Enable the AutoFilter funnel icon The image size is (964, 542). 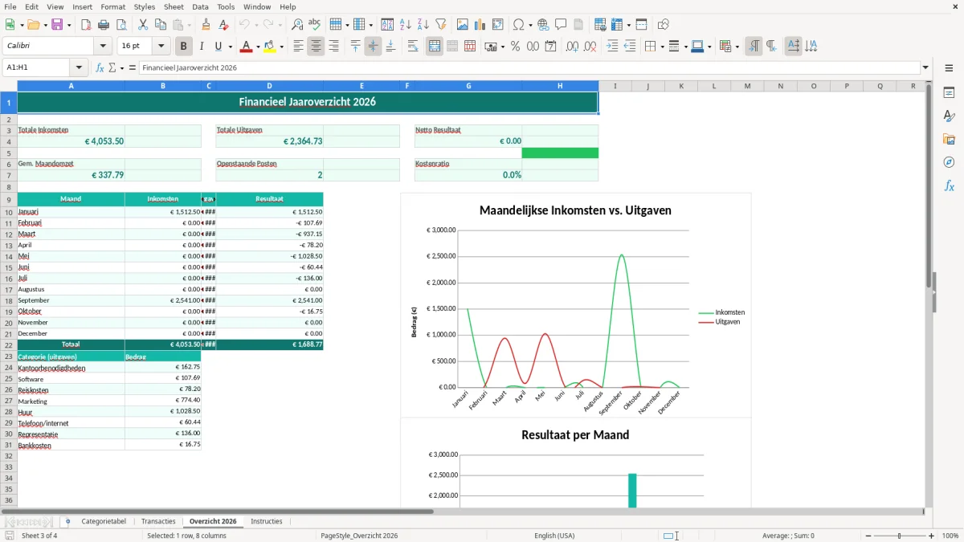pyautogui.click(x=441, y=25)
